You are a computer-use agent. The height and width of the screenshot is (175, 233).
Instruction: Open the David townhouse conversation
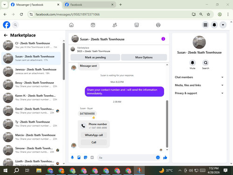click(x=31, y=111)
